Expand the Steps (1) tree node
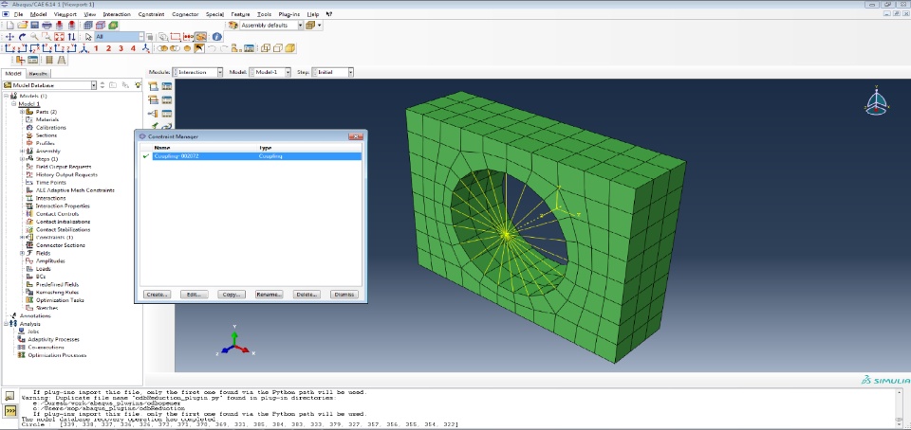The height and width of the screenshot is (430, 911). coord(22,159)
